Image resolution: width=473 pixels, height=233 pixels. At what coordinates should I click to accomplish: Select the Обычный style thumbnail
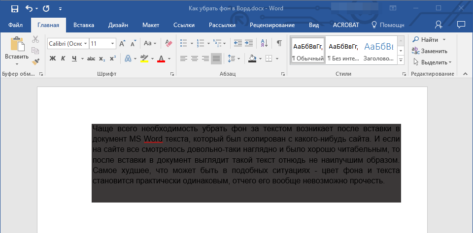308,51
